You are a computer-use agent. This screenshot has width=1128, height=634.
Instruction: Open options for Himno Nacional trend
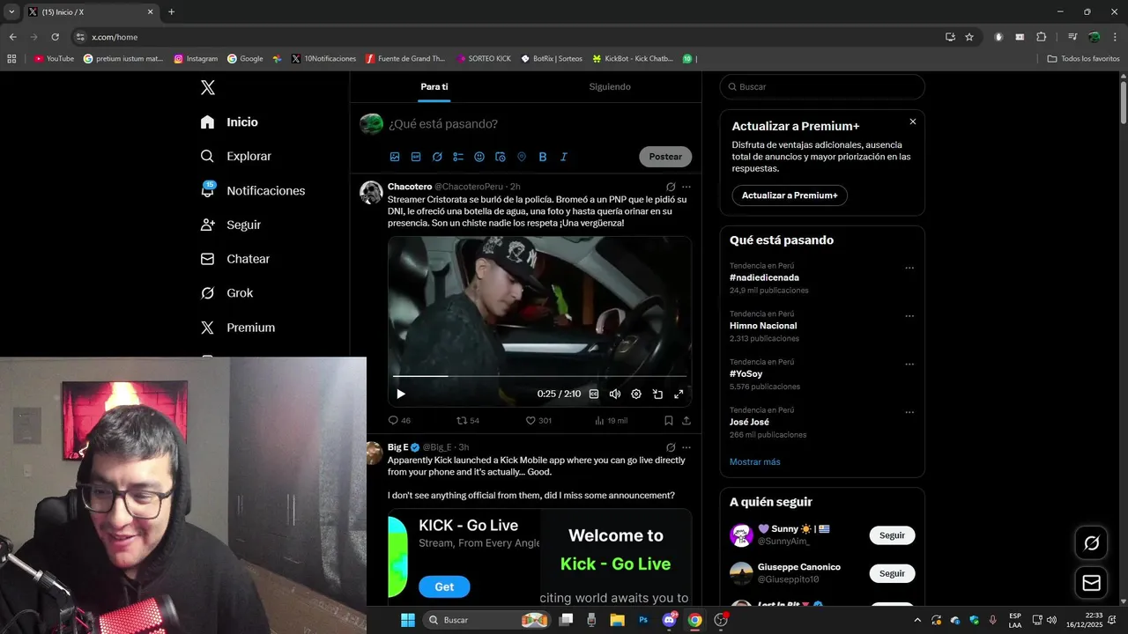click(x=909, y=316)
